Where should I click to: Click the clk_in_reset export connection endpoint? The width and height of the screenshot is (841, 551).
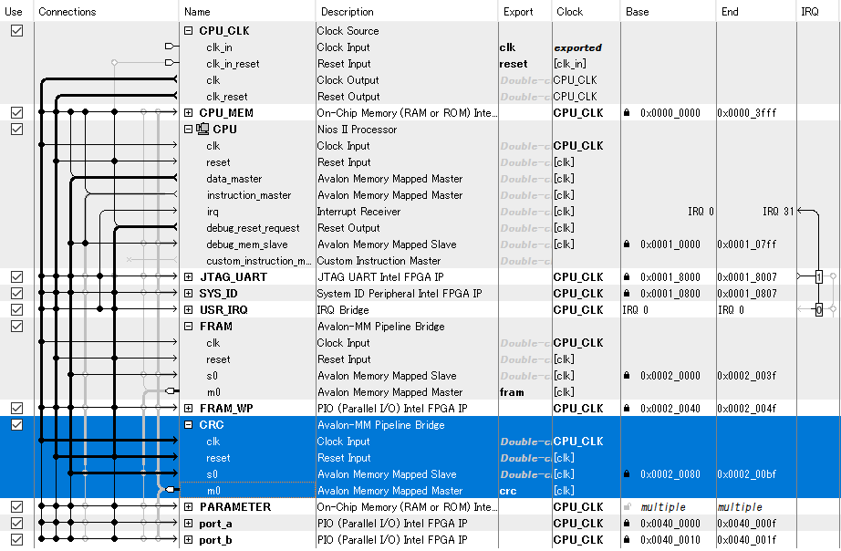170,63
